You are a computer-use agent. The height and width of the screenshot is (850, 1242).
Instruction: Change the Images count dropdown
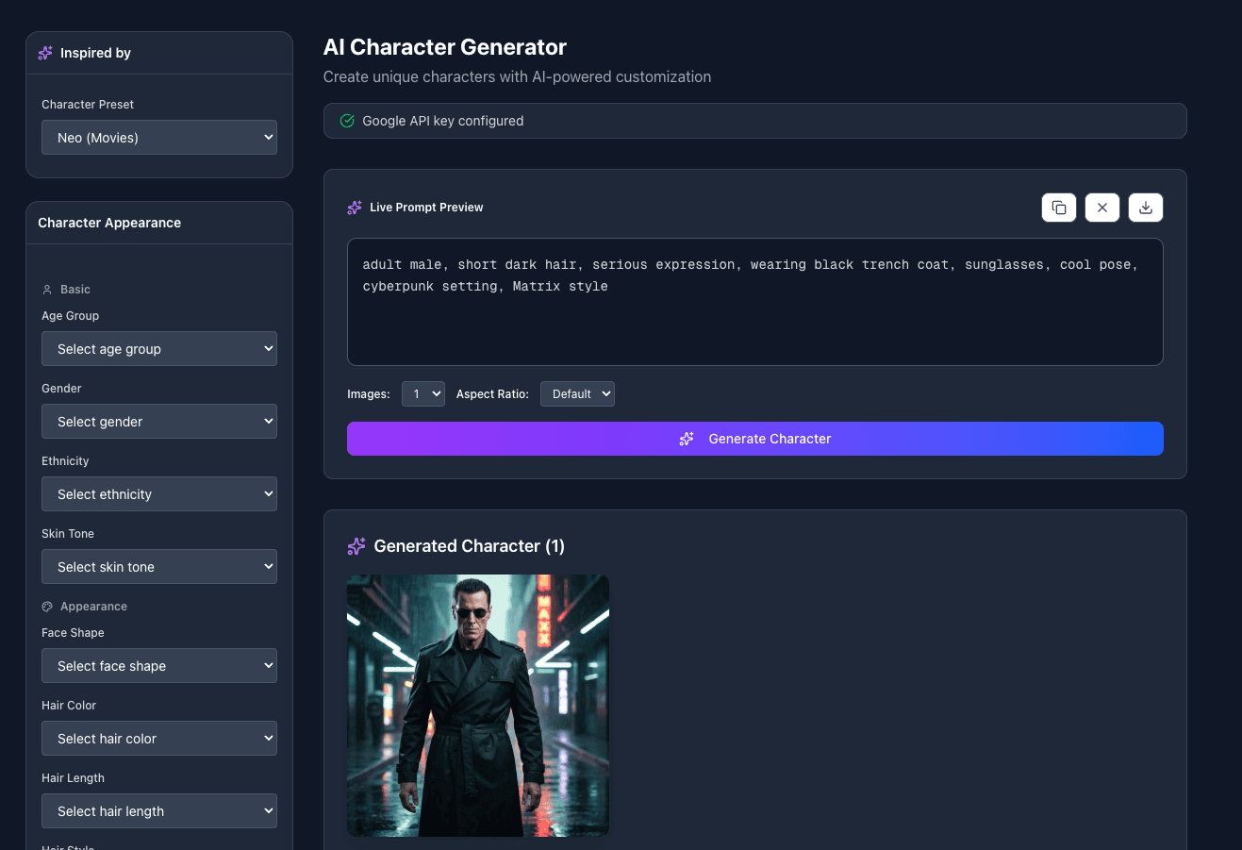pos(423,394)
